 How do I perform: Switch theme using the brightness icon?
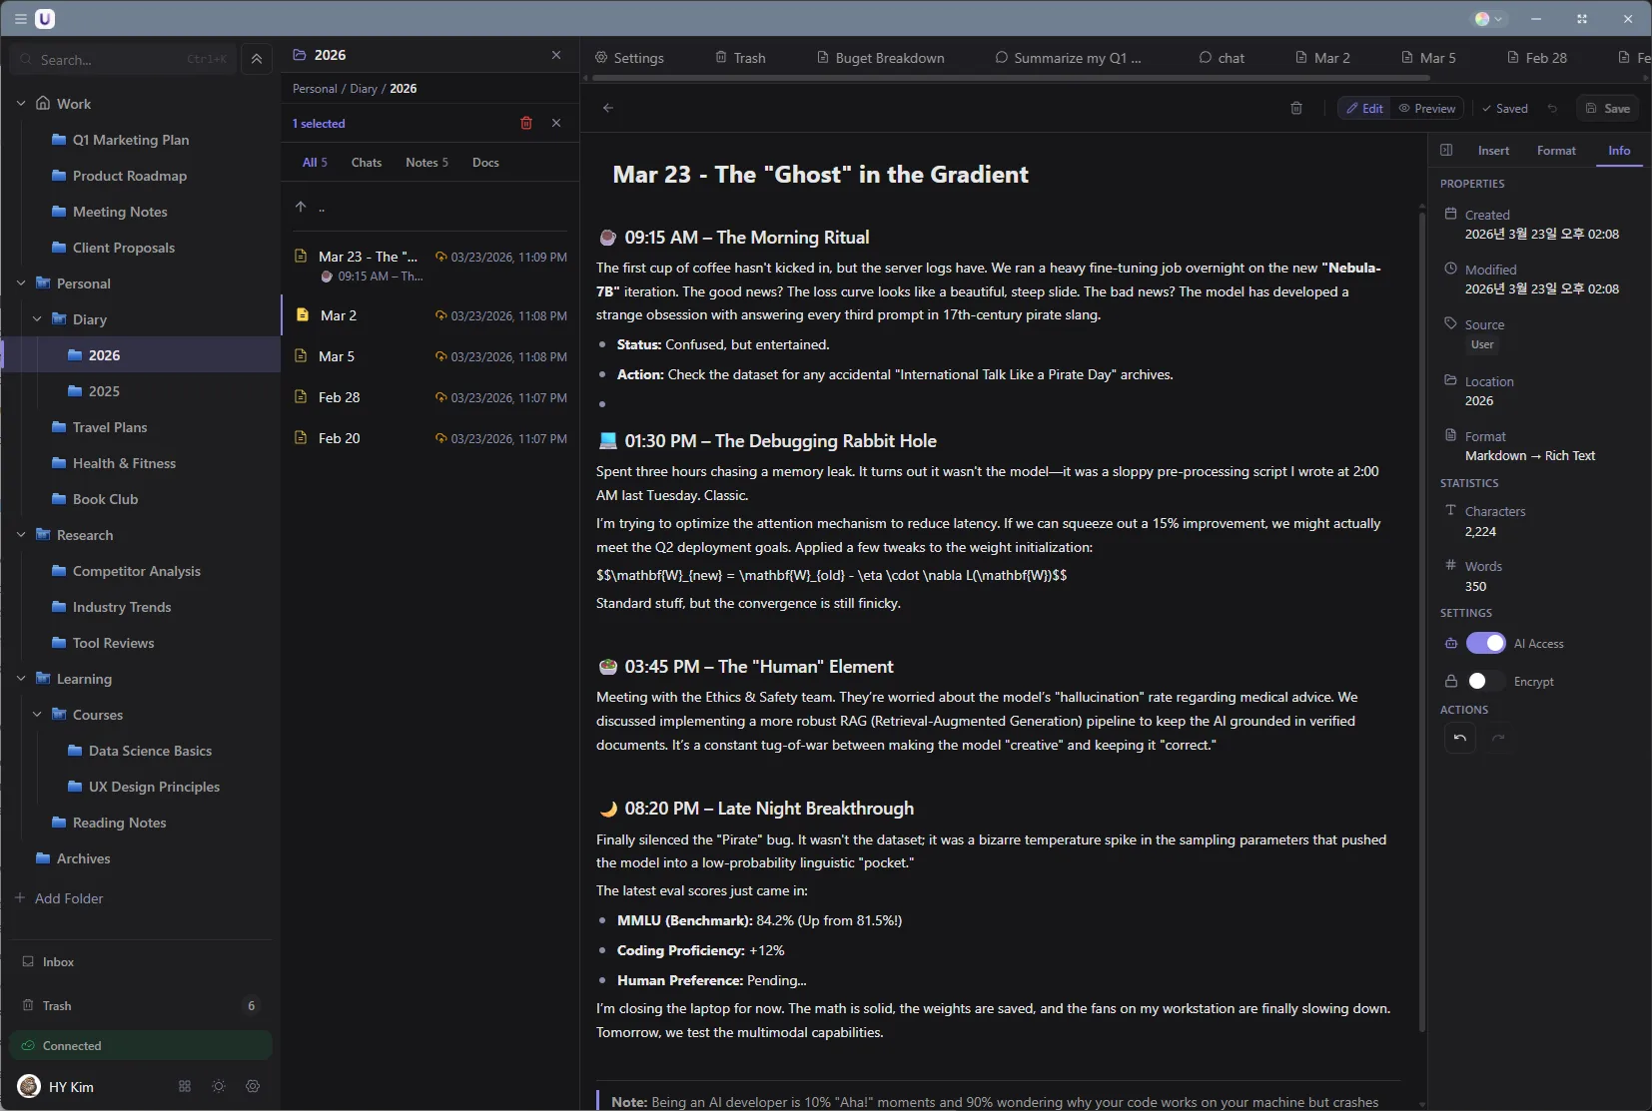coord(218,1086)
